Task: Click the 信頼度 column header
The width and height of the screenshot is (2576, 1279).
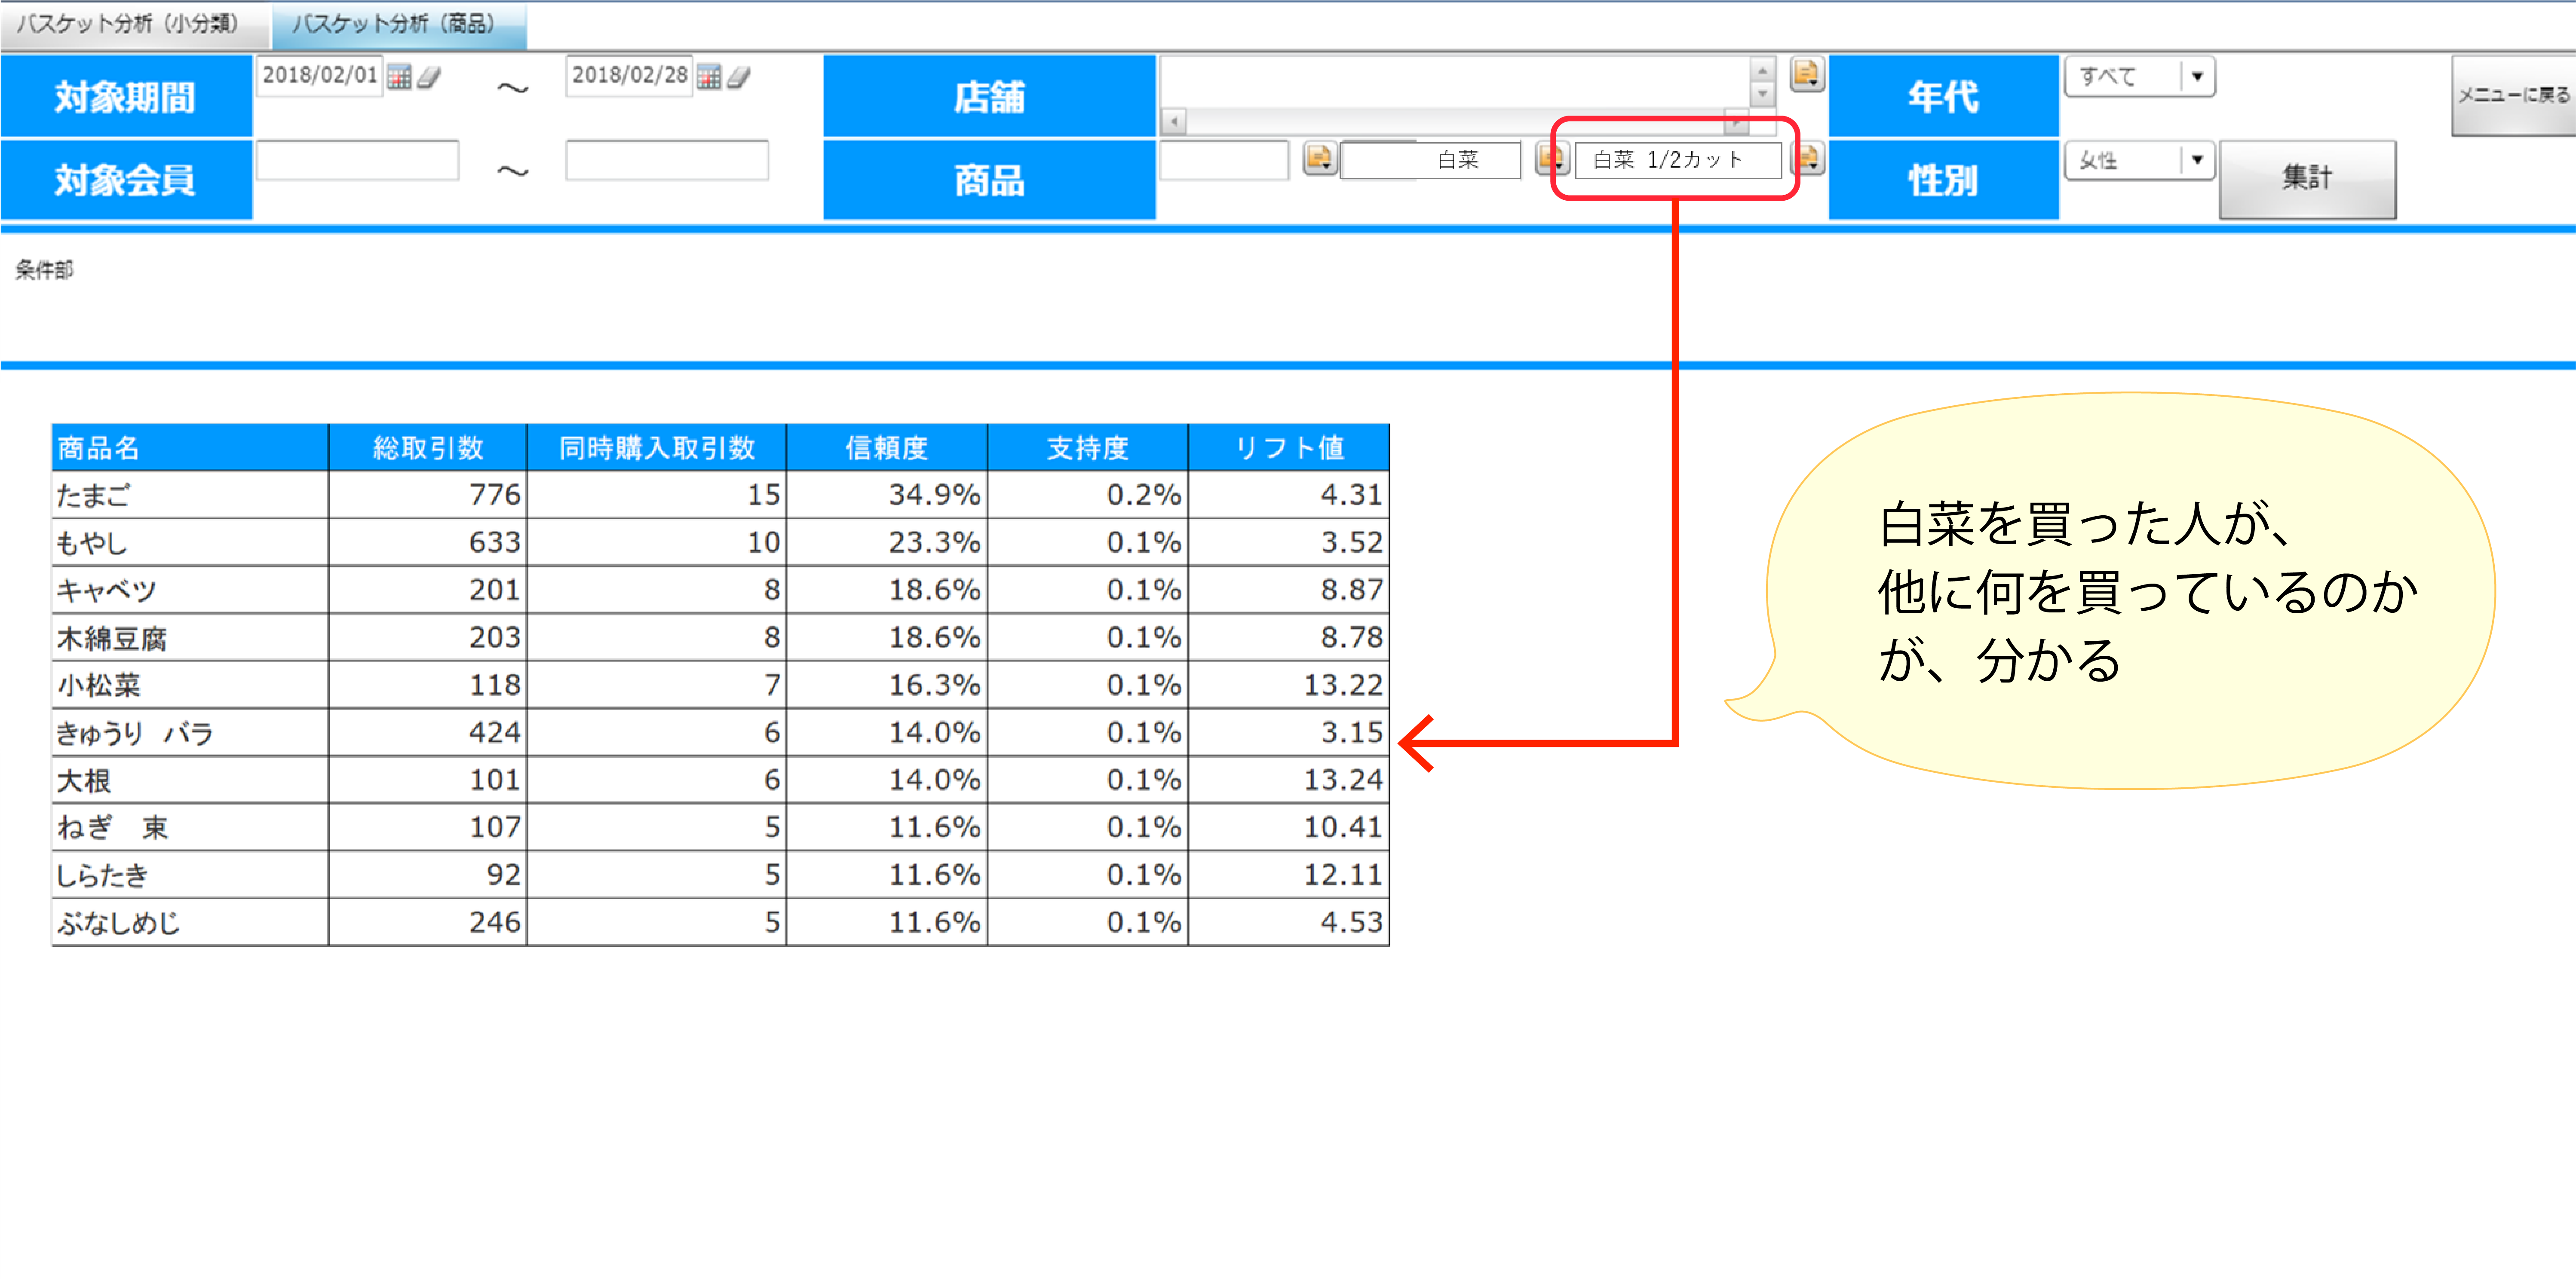Action: click(887, 447)
